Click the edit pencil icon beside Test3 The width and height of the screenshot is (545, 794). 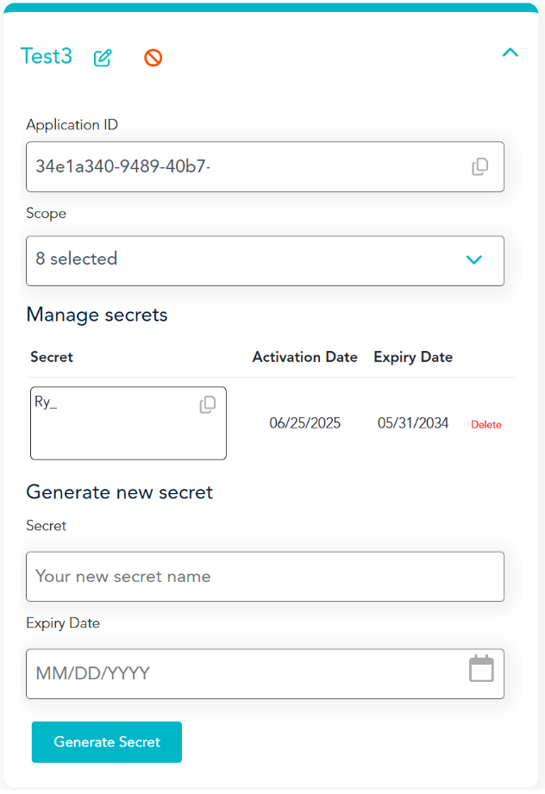pos(103,58)
